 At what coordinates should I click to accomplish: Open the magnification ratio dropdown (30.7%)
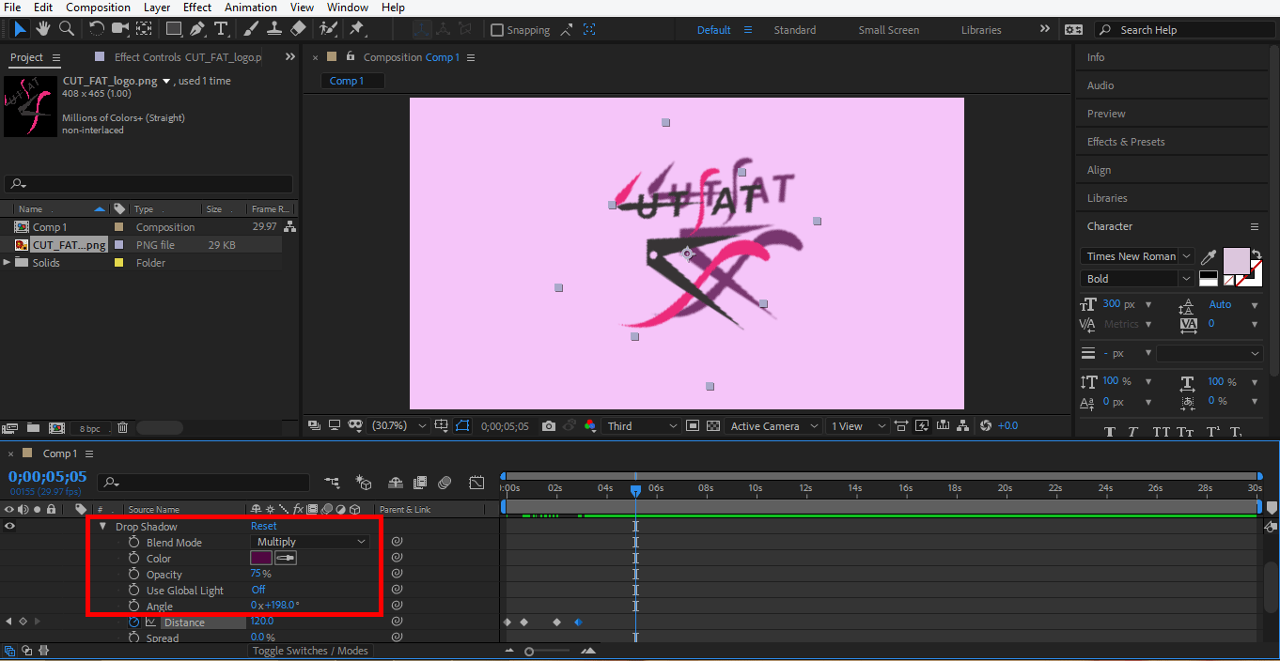click(399, 426)
